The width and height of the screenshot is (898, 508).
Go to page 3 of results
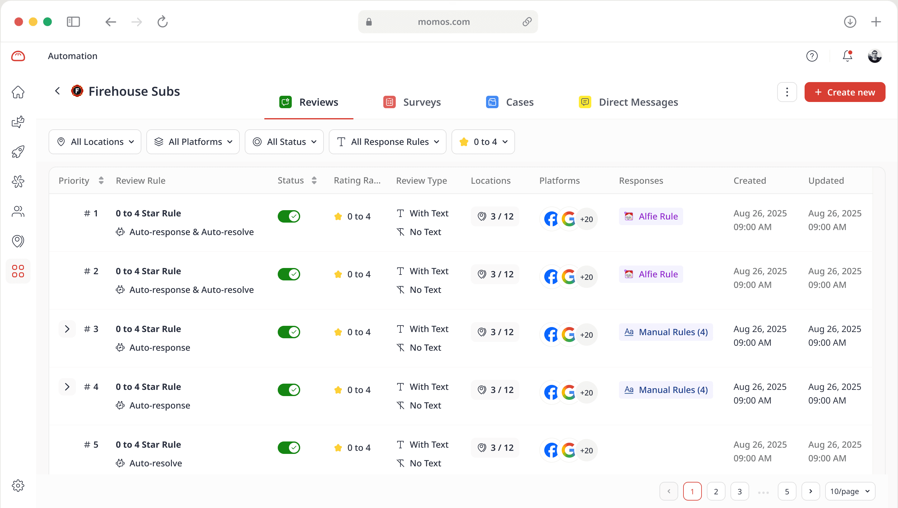[x=740, y=491]
